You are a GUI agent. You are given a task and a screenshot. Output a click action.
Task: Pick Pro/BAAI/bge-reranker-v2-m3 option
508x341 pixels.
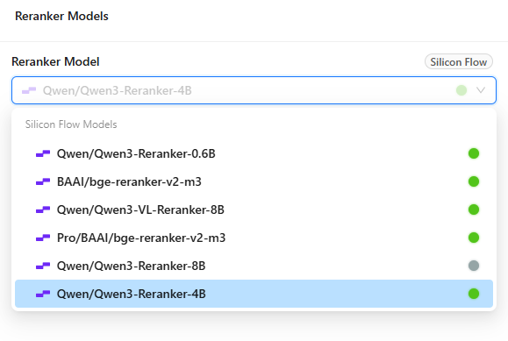tap(254, 238)
